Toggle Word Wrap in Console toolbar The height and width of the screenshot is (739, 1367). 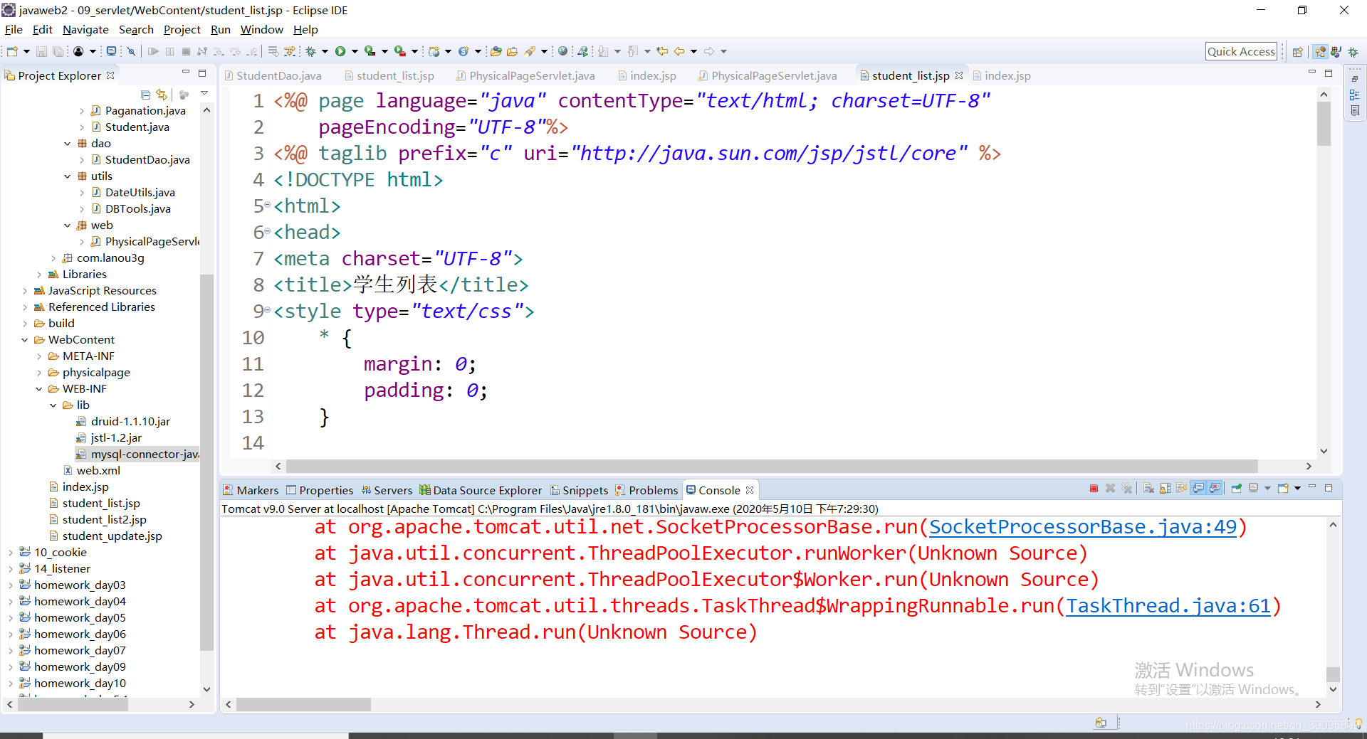pos(1181,488)
